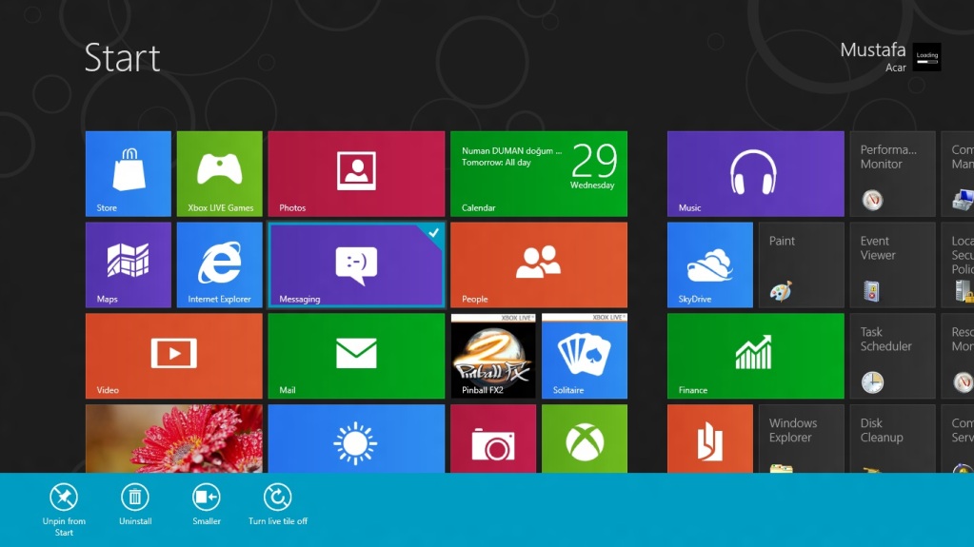Open the SkyDrive tile
Viewport: 974px width, 547px height.
point(710,264)
